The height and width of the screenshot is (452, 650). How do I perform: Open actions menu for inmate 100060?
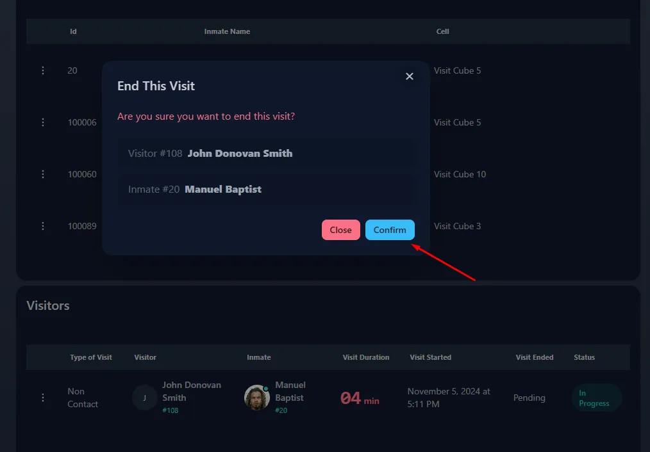pyautogui.click(x=43, y=174)
